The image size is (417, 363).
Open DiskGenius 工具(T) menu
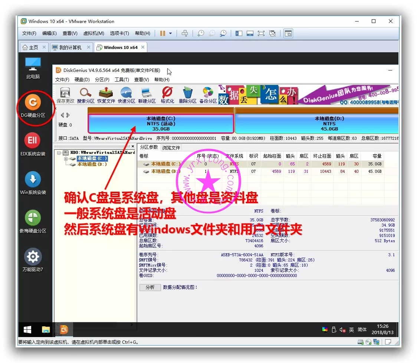coord(122,80)
